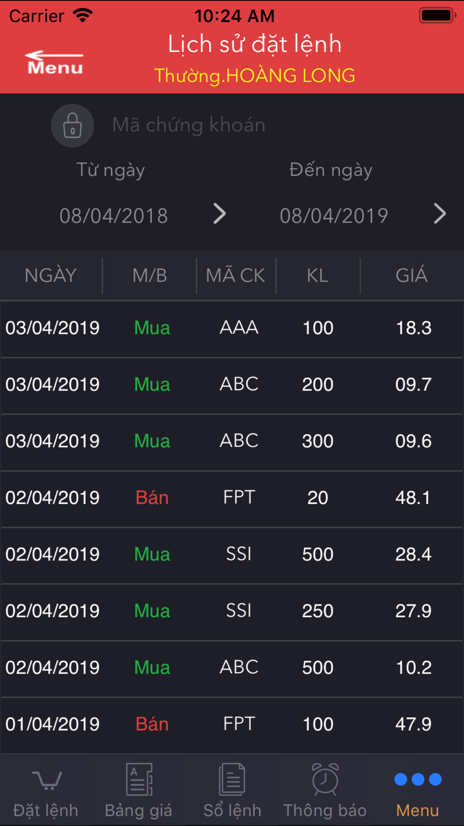Open the Đặt lệnh cart icon
The image size is (464, 826).
click(46, 780)
